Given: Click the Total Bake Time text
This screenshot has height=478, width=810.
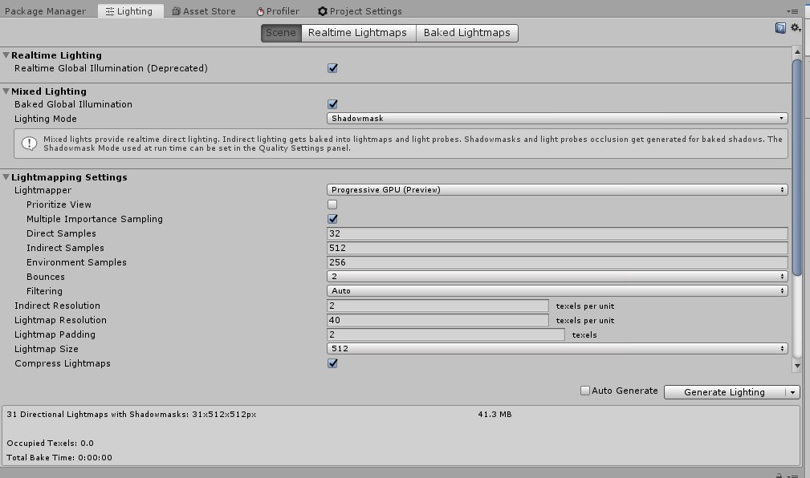Looking at the screenshot, I should (x=59, y=457).
